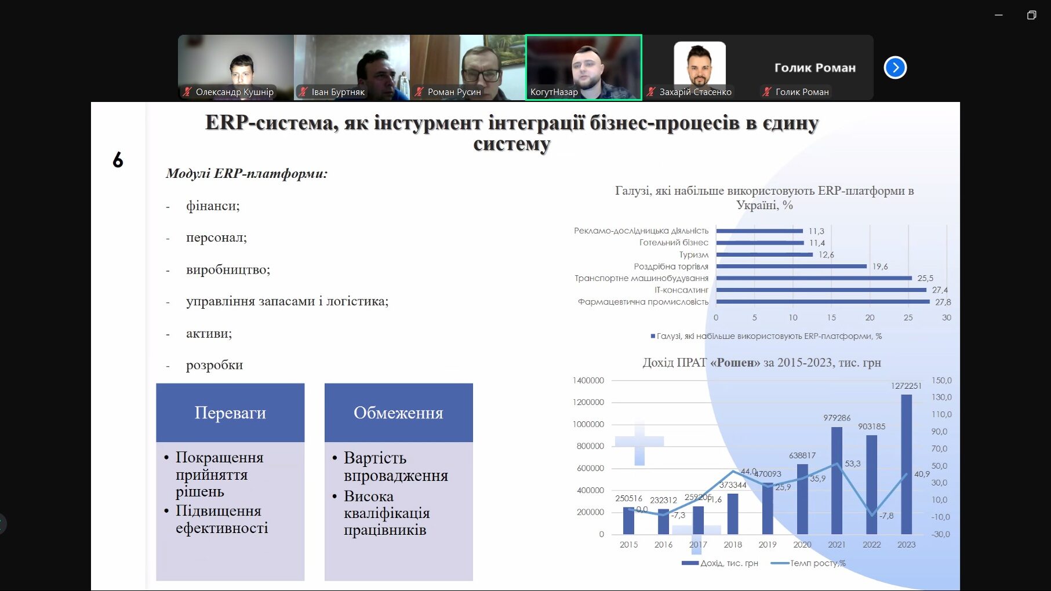Viewport: 1051px width, 591px height.
Task: Restore down the meeting window
Action: (x=1031, y=15)
